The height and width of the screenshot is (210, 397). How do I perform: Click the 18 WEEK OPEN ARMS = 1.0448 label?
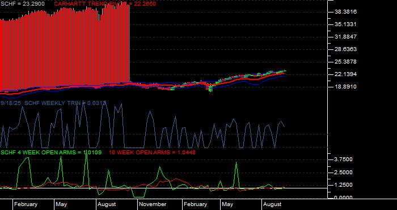pos(152,153)
